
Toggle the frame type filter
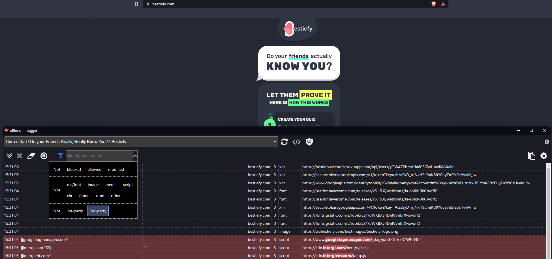pyautogui.click(x=84, y=196)
